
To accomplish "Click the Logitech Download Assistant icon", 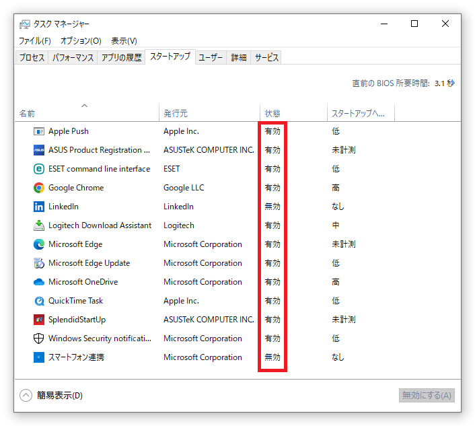I will coord(39,225).
